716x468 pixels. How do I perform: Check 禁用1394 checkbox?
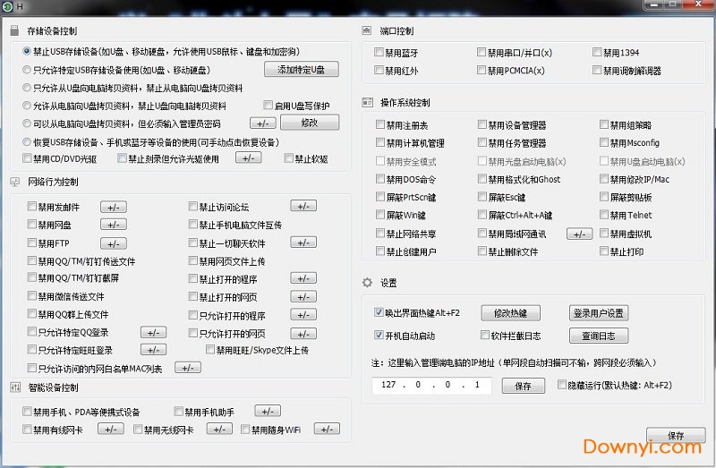pyautogui.click(x=597, y=52)
